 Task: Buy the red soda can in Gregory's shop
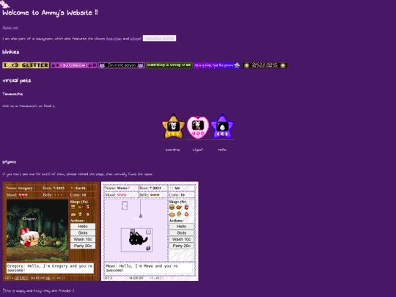point(88,207)
